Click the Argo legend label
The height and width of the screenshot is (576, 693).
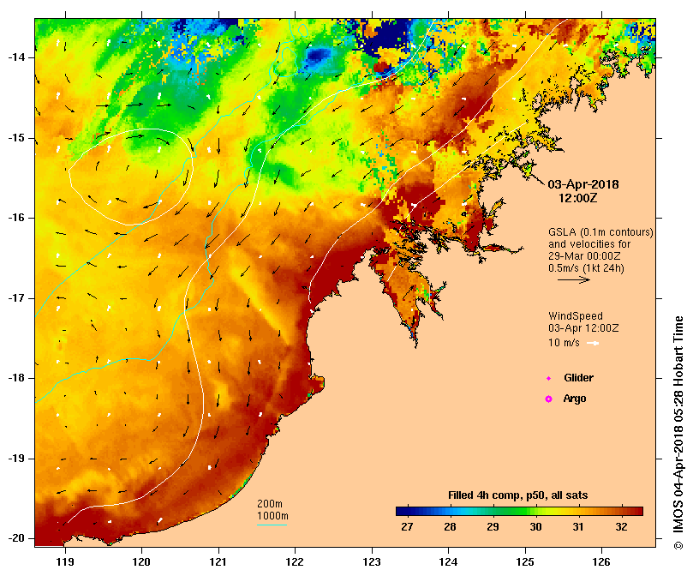[575, 399]
